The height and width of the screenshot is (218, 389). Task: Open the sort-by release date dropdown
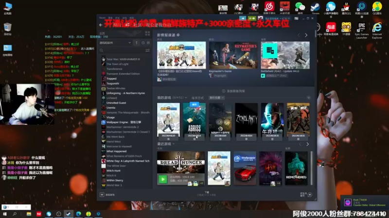[x=216, y=98]
